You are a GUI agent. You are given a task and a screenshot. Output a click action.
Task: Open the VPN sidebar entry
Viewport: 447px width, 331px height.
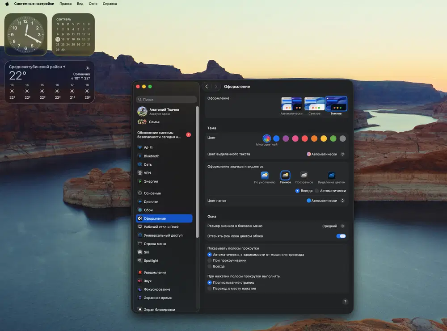click(x=164, y=173)
